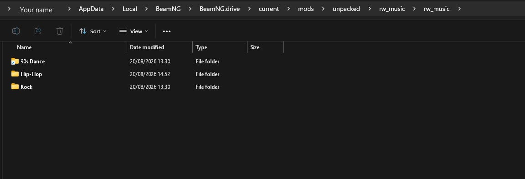Select the Rock folder name
This screenshot has width=525, height=179.
point(26,87)
